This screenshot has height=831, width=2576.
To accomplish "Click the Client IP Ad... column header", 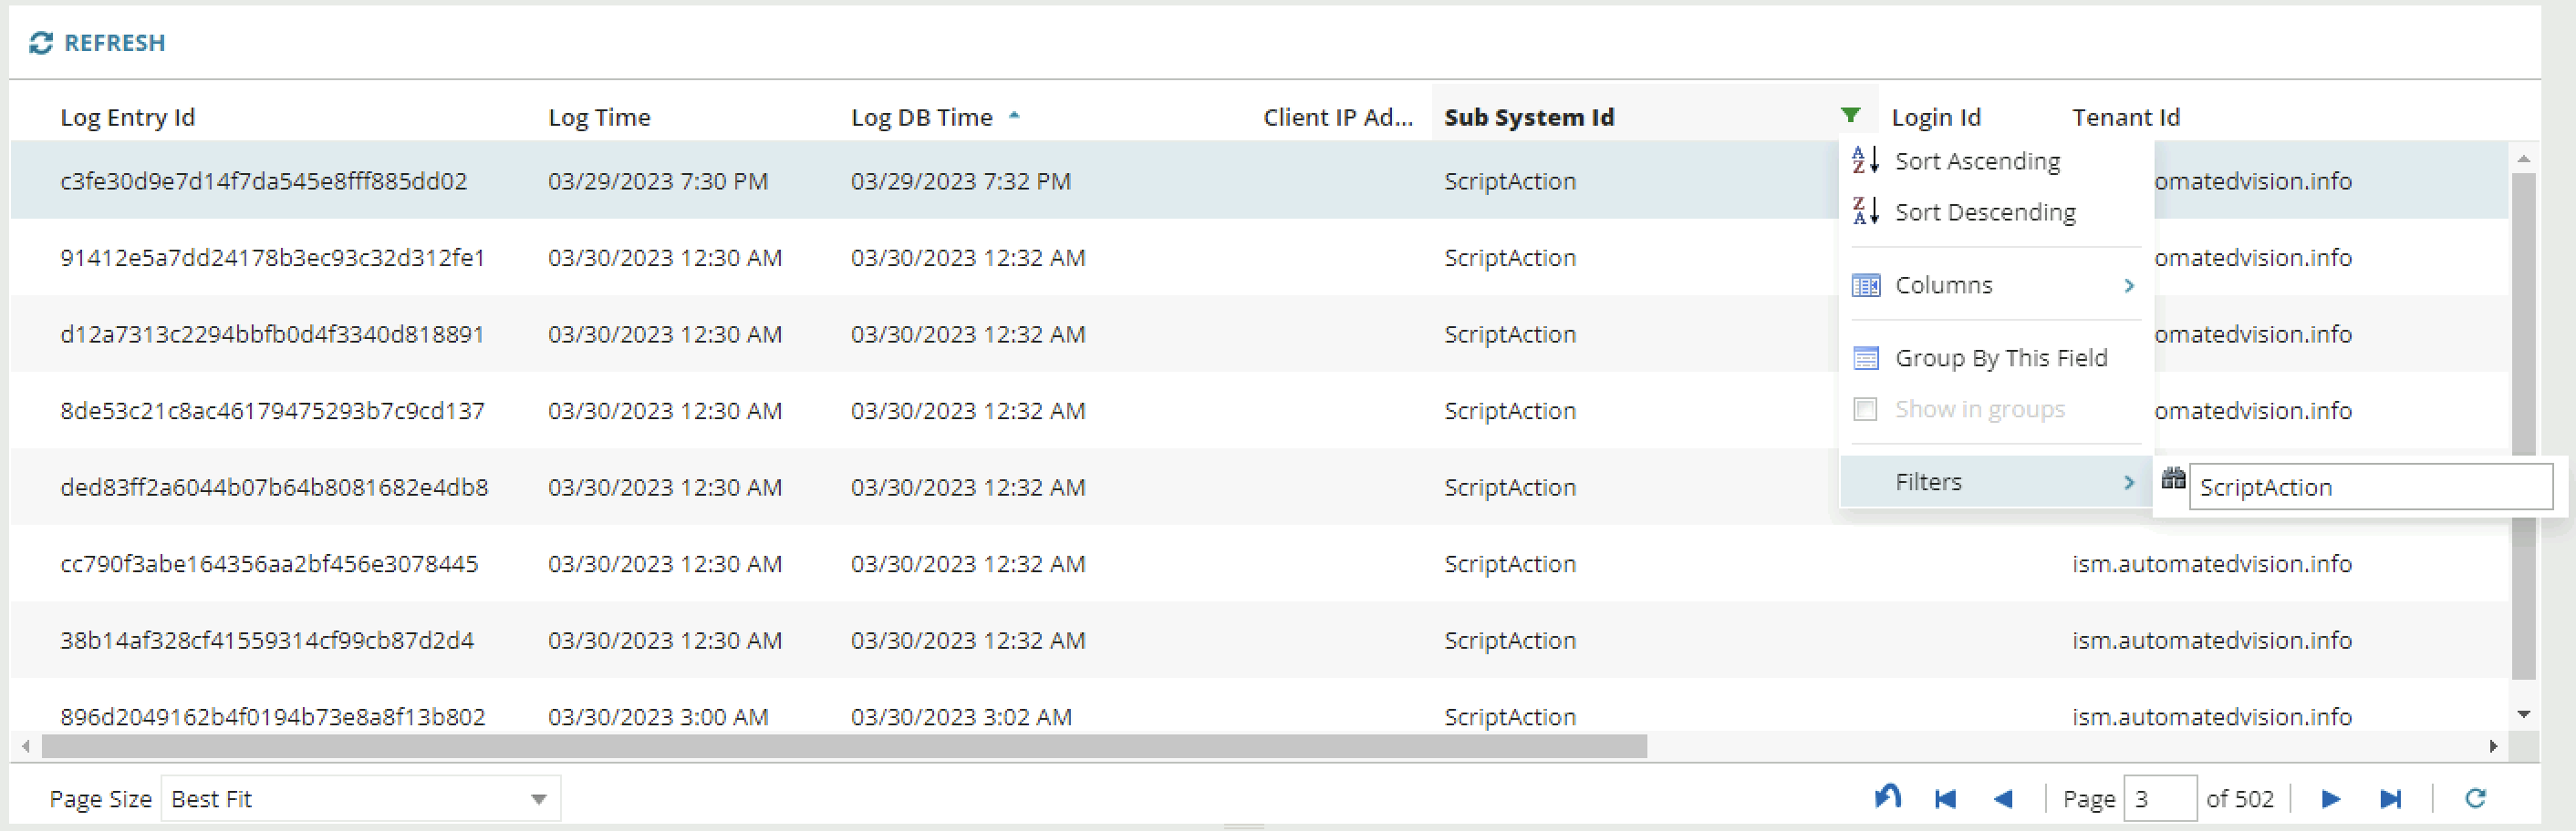I will [1338, 117].
